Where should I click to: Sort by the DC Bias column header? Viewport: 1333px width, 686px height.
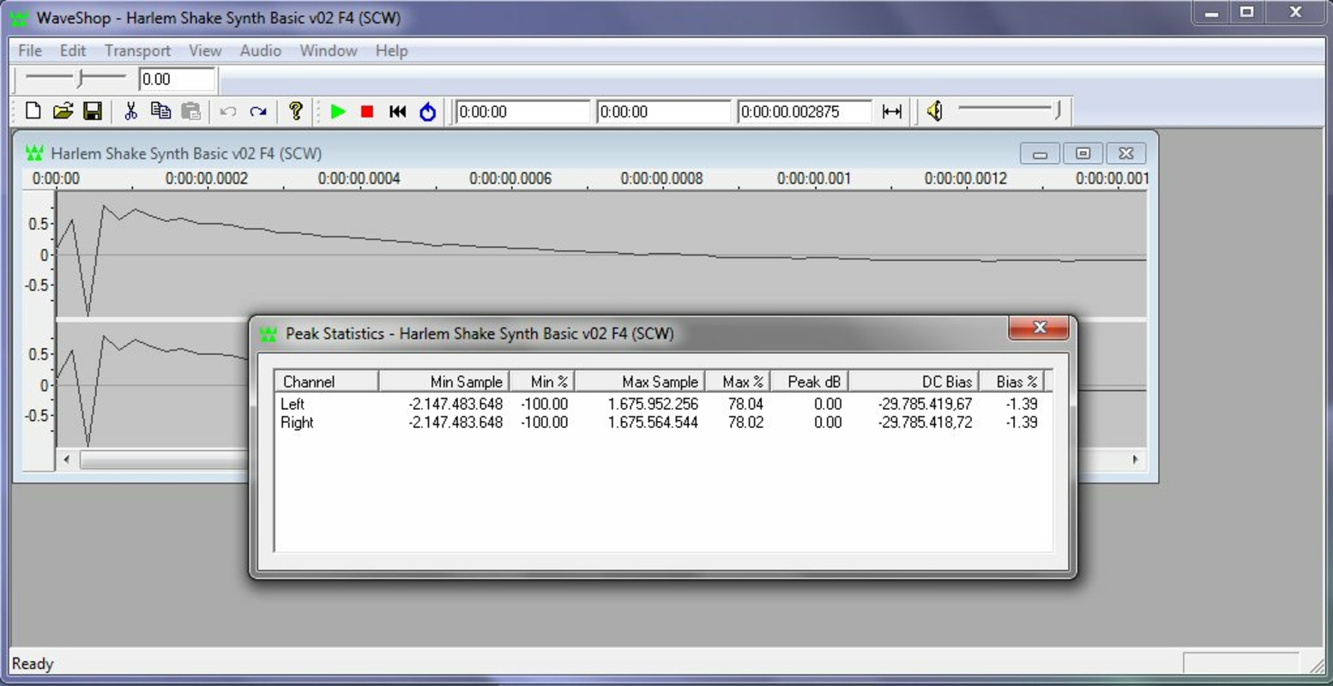coord(914,382)
